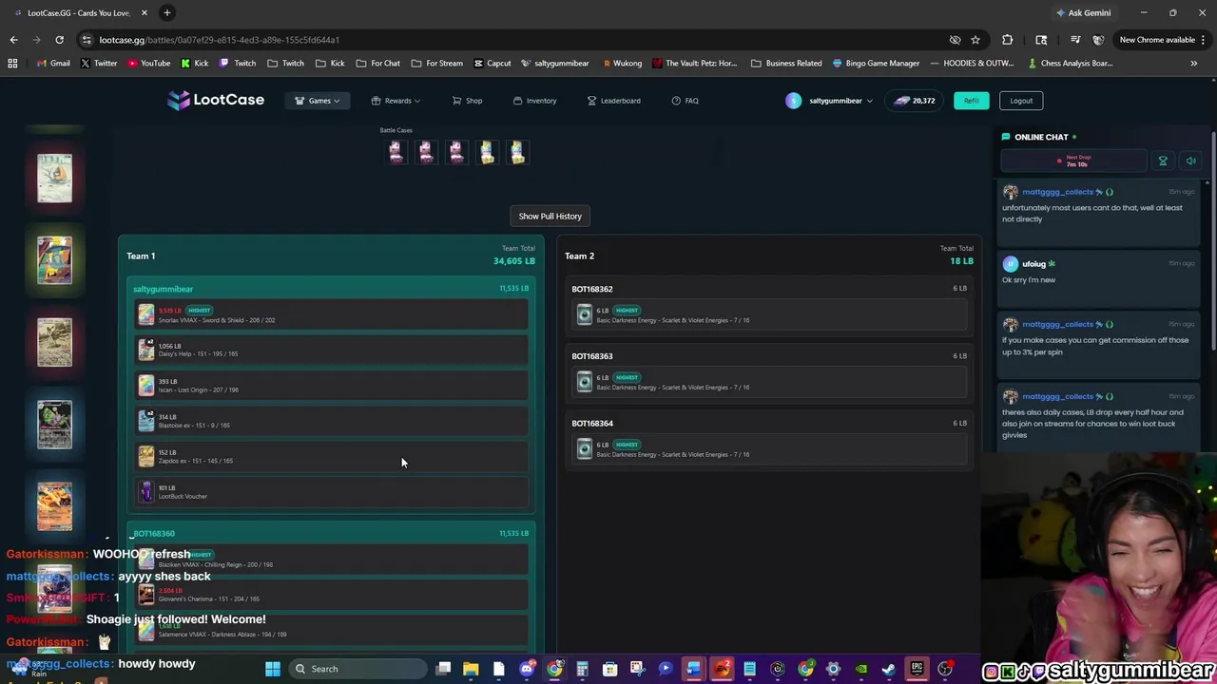Click the top card in left sidebar
This screenshot has height=684, width=1217.
coord(54,178)
